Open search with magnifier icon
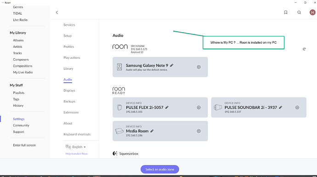The image size is (317, 177). tap(299, 12)
